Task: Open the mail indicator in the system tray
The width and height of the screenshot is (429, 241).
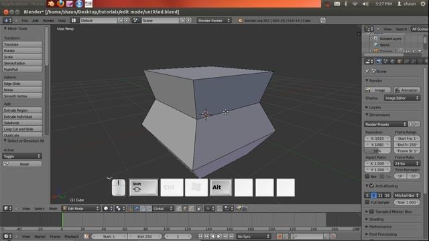Action: pos(336,4)
